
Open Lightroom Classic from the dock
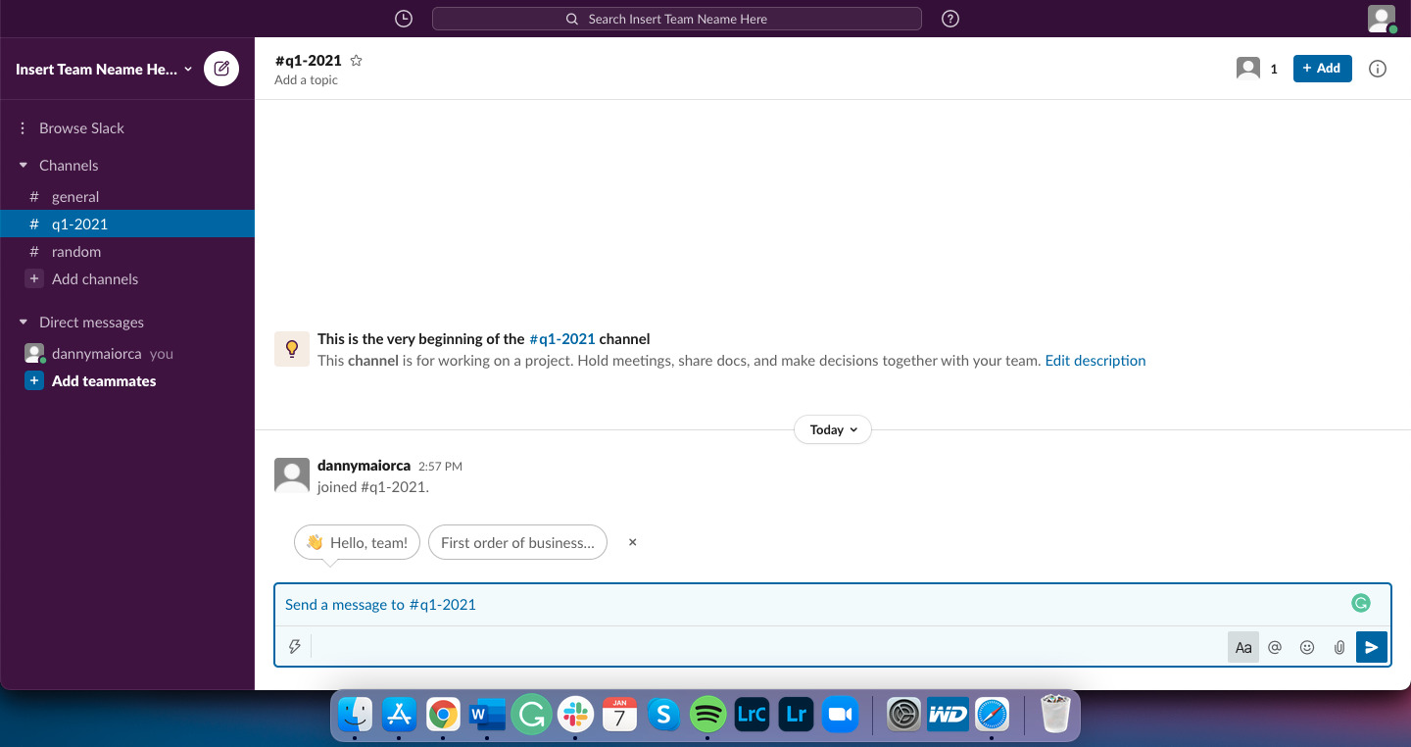(752, 715)
